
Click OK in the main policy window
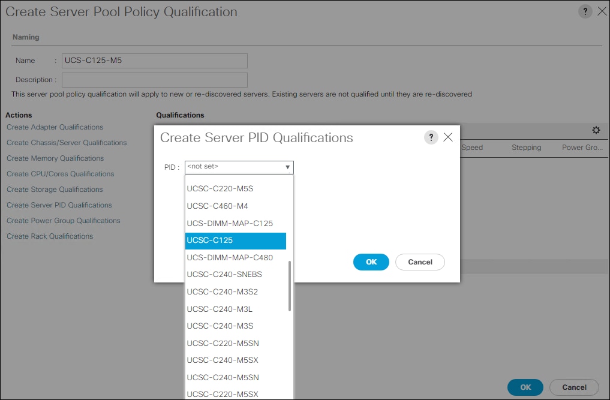point(525,387)
